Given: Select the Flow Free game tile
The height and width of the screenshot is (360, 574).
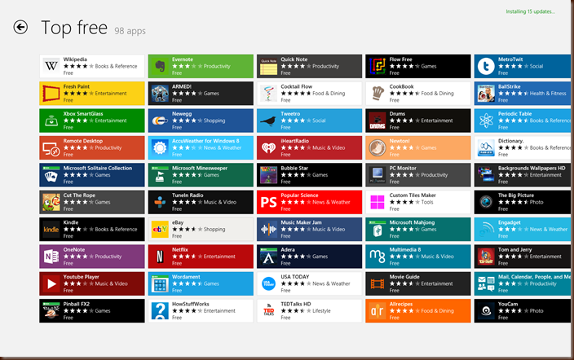Looking at the screenshot, I should click(x=417, y=66).
